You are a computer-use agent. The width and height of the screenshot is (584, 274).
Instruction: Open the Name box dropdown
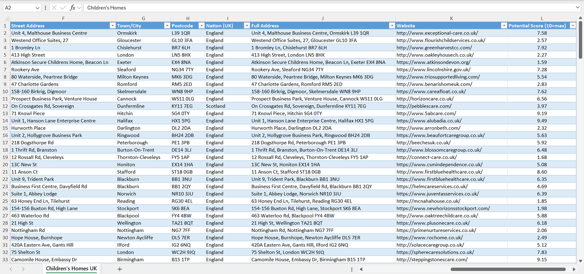[38, 7]
